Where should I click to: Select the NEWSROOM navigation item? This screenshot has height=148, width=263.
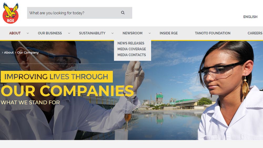132,33
